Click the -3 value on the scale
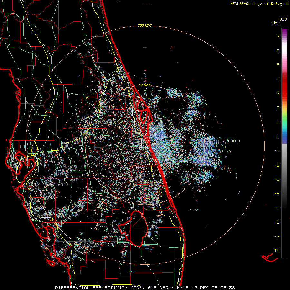Image resolution: width=290 pixels, height=290 pixels. pyautogui.click(x=277, y=179)
